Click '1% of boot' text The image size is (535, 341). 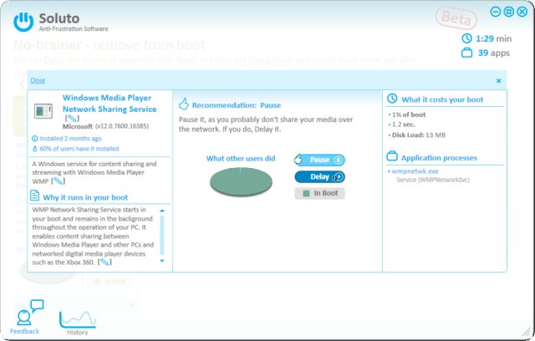coord(409,115)
